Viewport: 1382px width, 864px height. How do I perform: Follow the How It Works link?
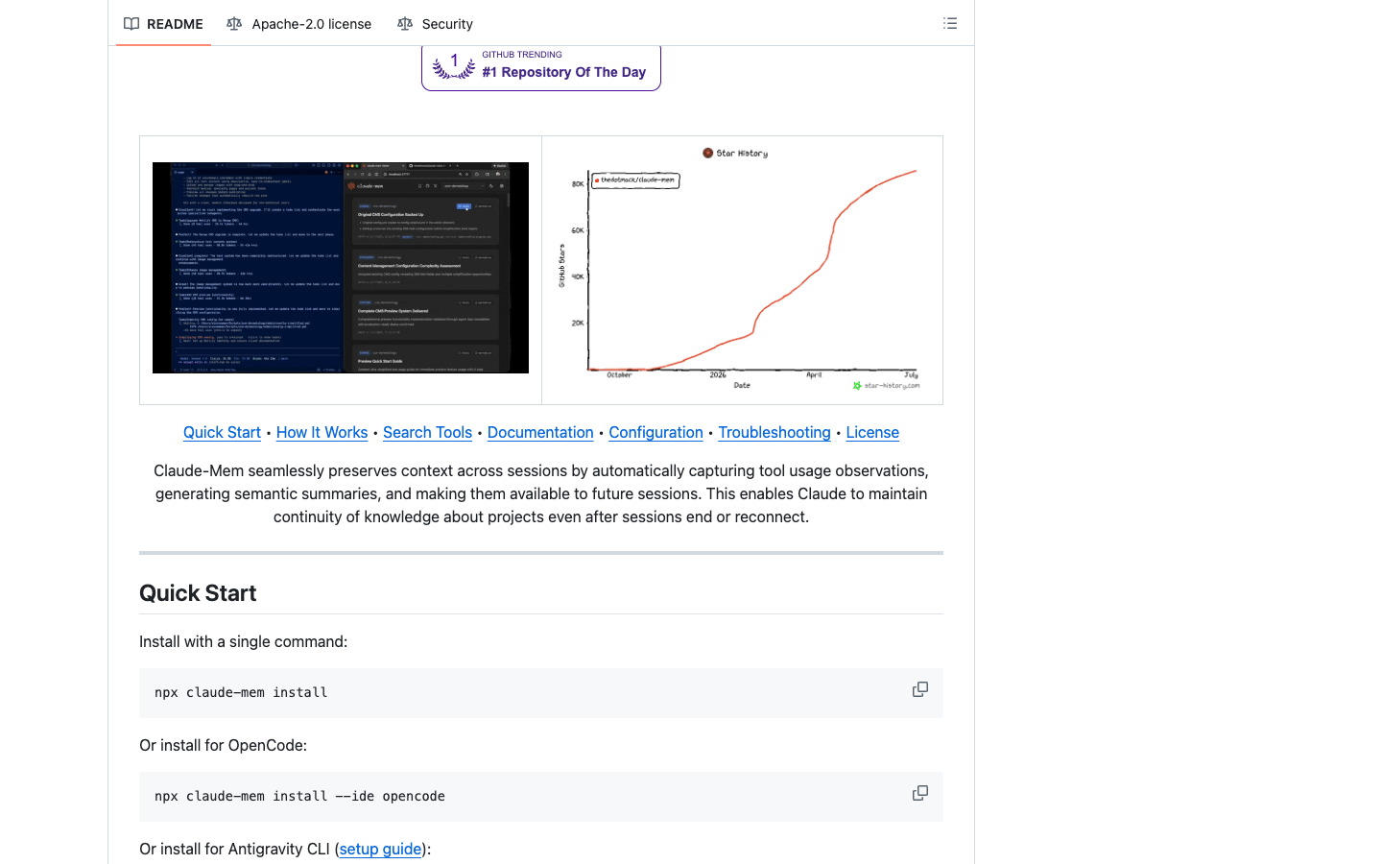pos(322,432)
